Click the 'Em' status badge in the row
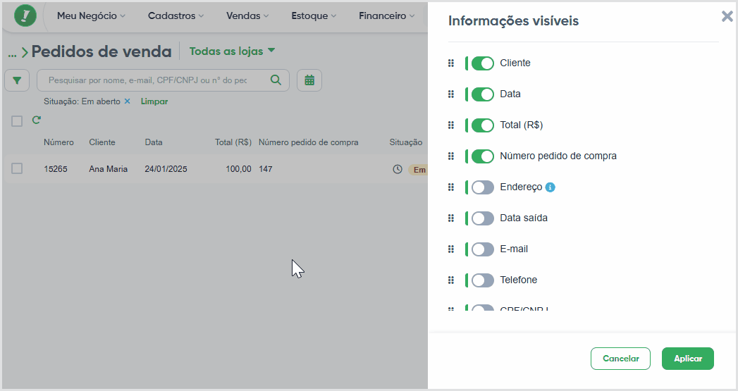 tap(418, 170)
